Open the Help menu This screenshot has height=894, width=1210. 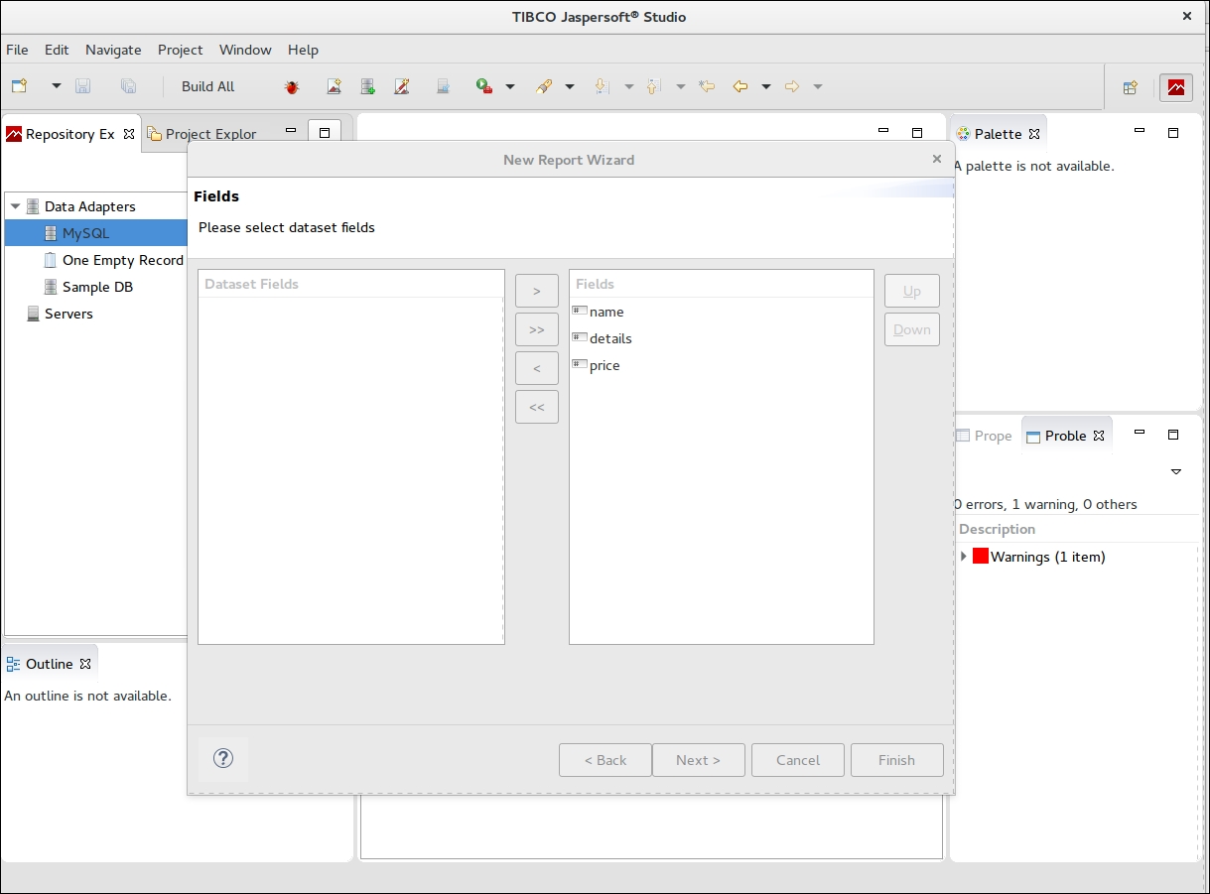(303, 50)
